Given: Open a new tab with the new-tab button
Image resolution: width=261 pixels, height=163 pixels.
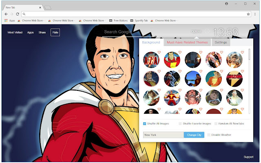Looking at the screenshot, I should pyautogui.click(x=48, y=8).
